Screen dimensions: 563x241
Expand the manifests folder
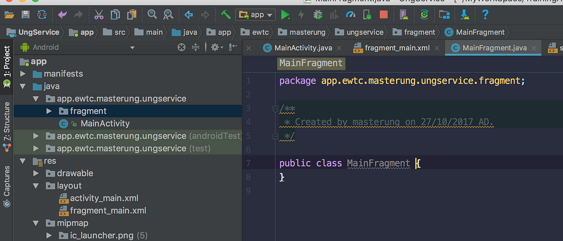click(x=23, y=74)
